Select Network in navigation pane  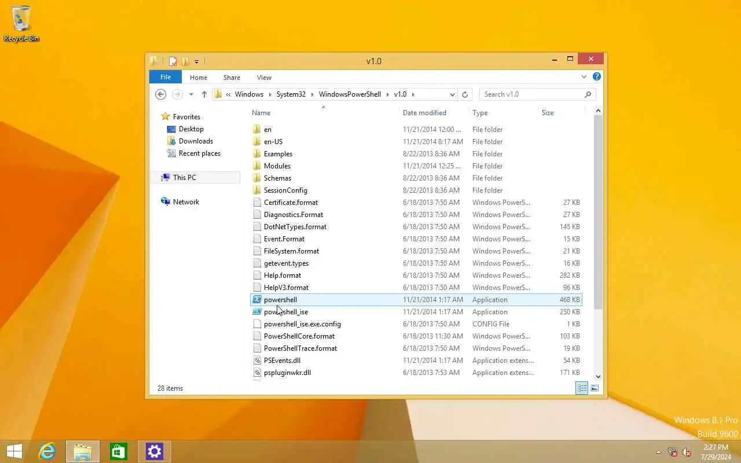point(186,202)
